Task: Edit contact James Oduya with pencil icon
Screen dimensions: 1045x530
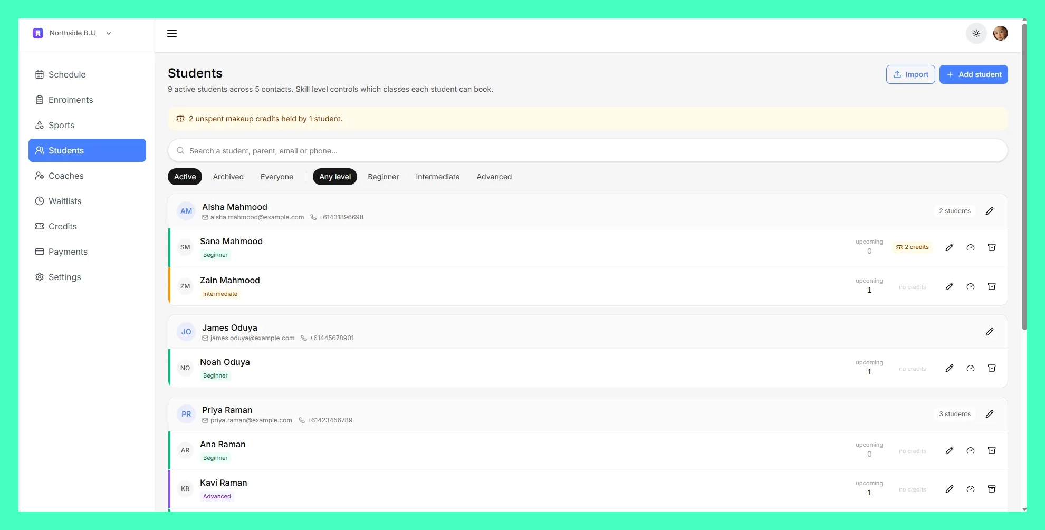Action: (x=990, y=332)
